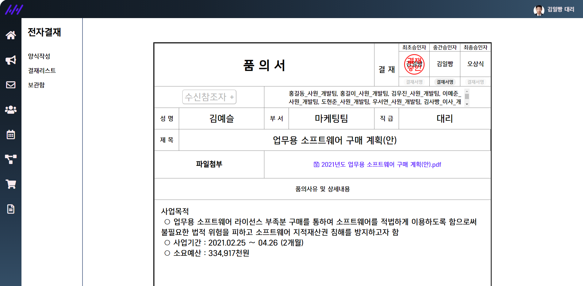
Task: Click the 수신참조자 + button
Action: pos(209,97)
